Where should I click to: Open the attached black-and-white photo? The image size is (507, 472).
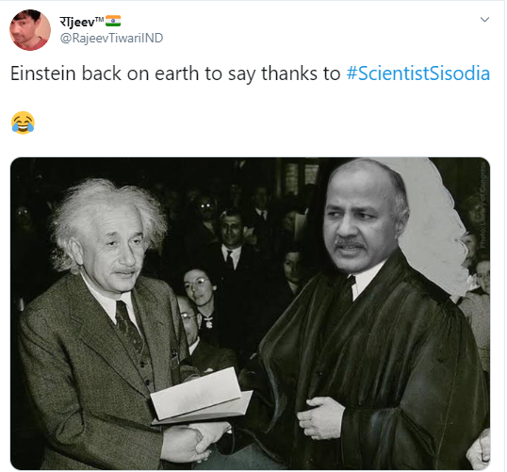point(250,313)
